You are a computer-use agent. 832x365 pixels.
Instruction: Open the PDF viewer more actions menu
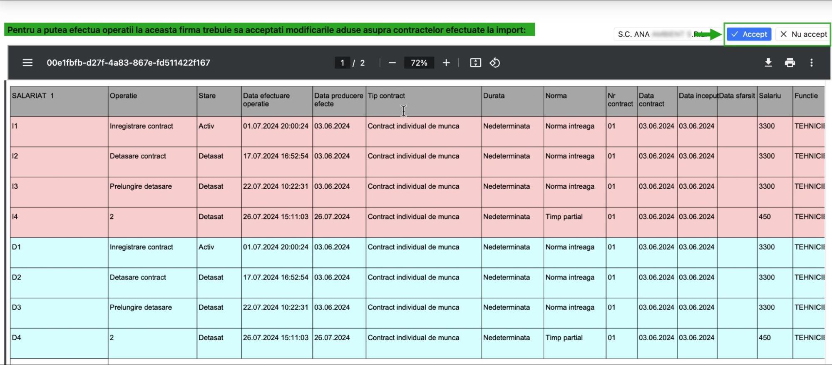[x=811, y=63]
